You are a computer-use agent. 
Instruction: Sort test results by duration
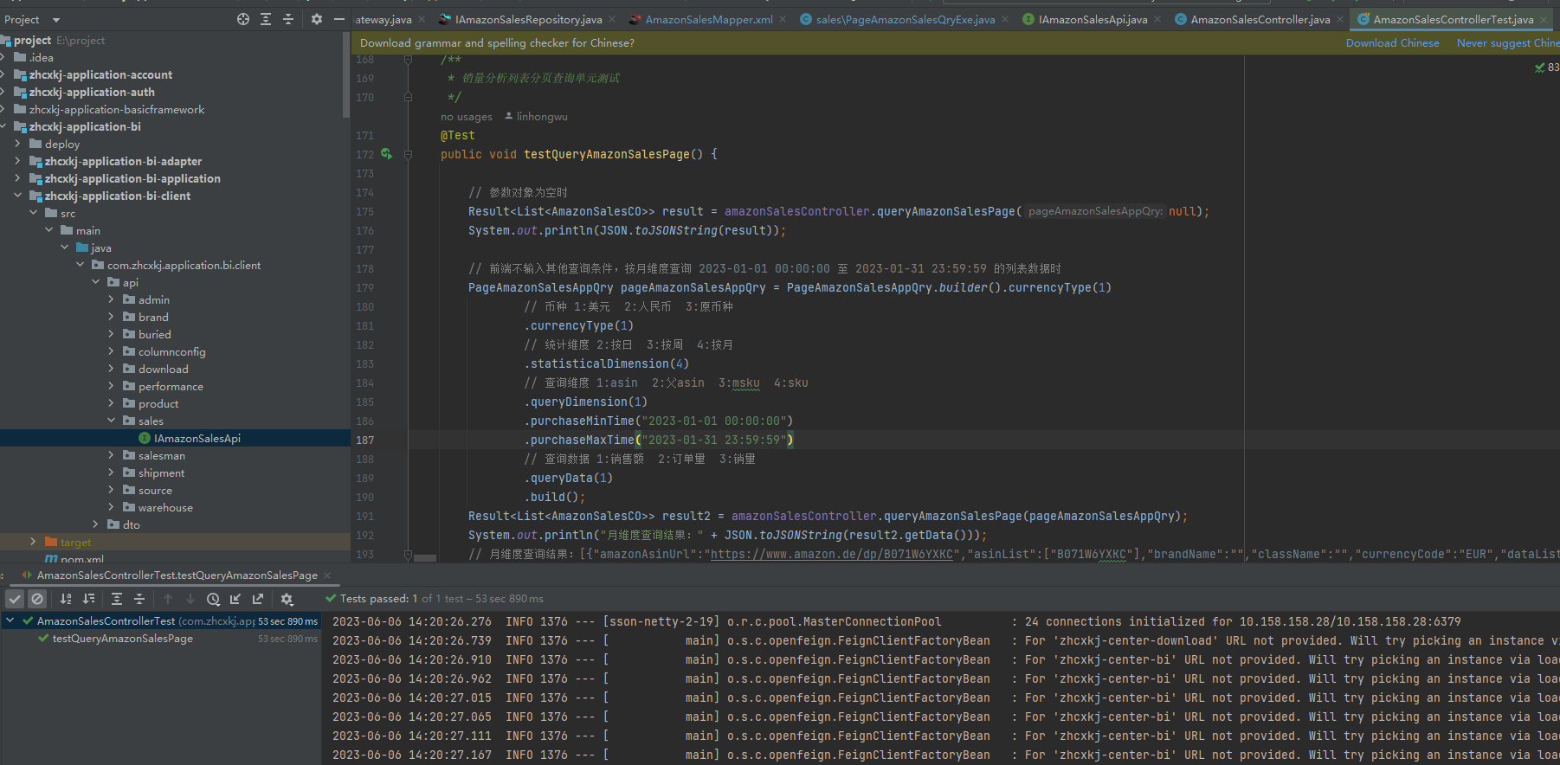pyautogui.click(x=88, y=599)
